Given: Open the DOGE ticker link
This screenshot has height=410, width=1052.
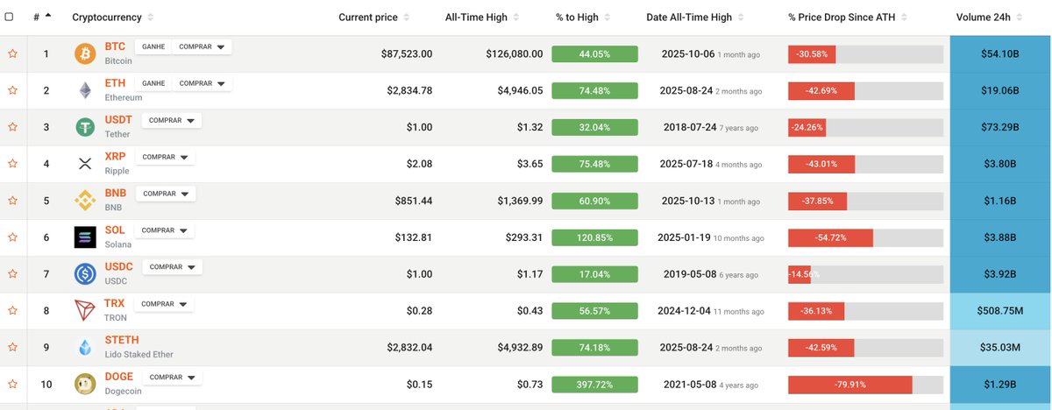Looking at the screenshot, I should click(119, 377).
